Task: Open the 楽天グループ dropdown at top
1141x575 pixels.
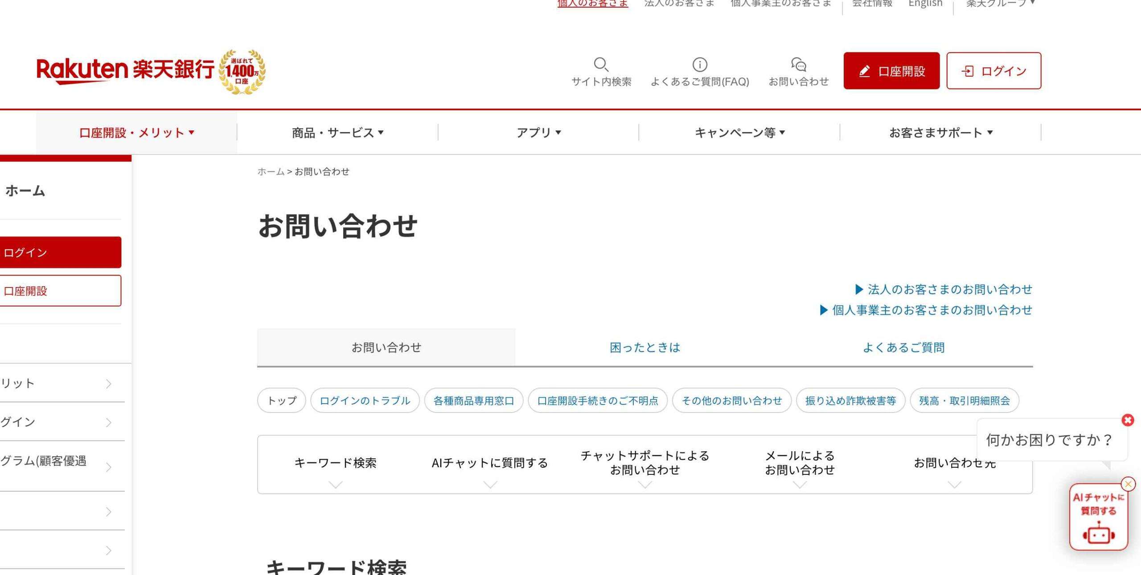Action: click(1000, 4)
